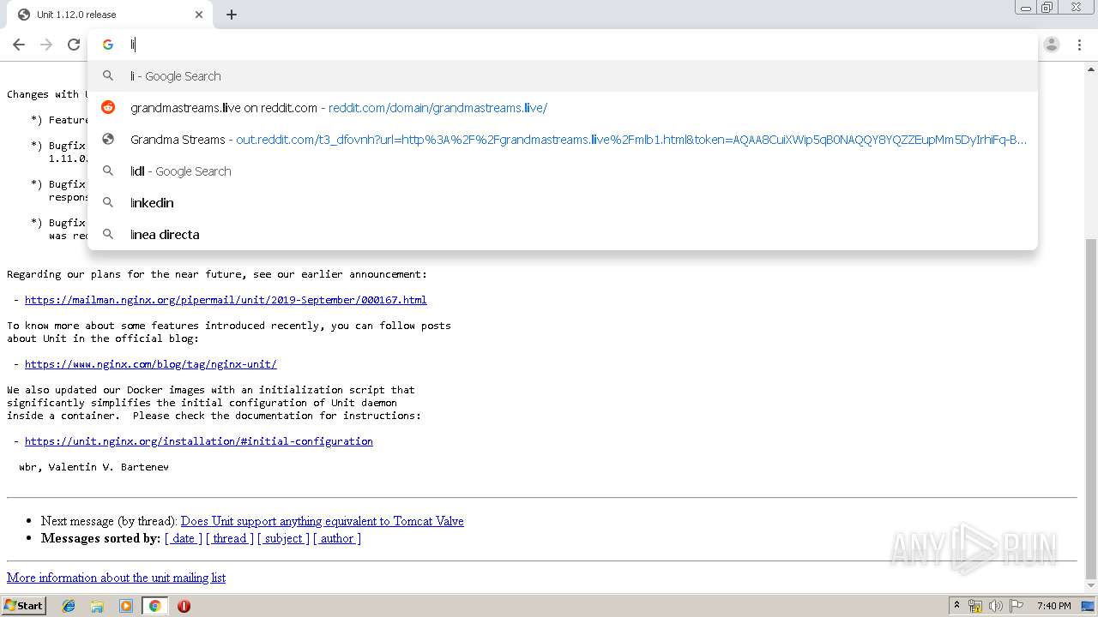
Task: Click the magnifier icon beside linea directa
Action: tap(108, 234)
